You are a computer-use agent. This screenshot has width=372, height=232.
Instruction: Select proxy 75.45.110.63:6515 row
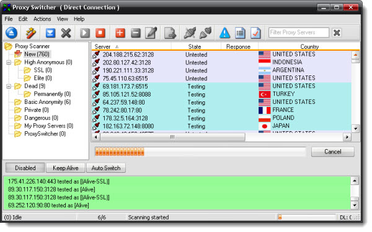pos(221,79)
